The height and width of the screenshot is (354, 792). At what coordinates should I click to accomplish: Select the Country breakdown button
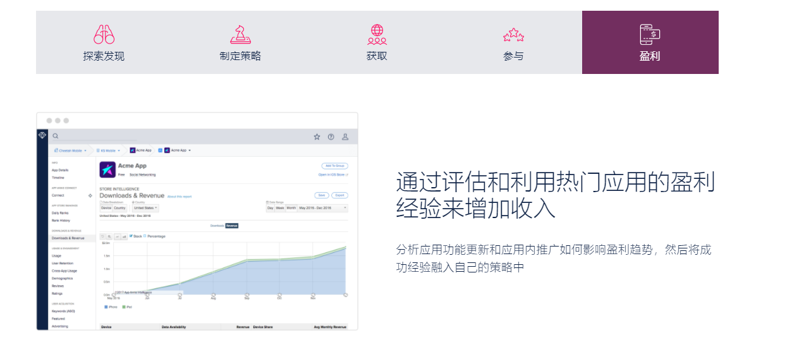pyautogui.click(x=119, y=208)
